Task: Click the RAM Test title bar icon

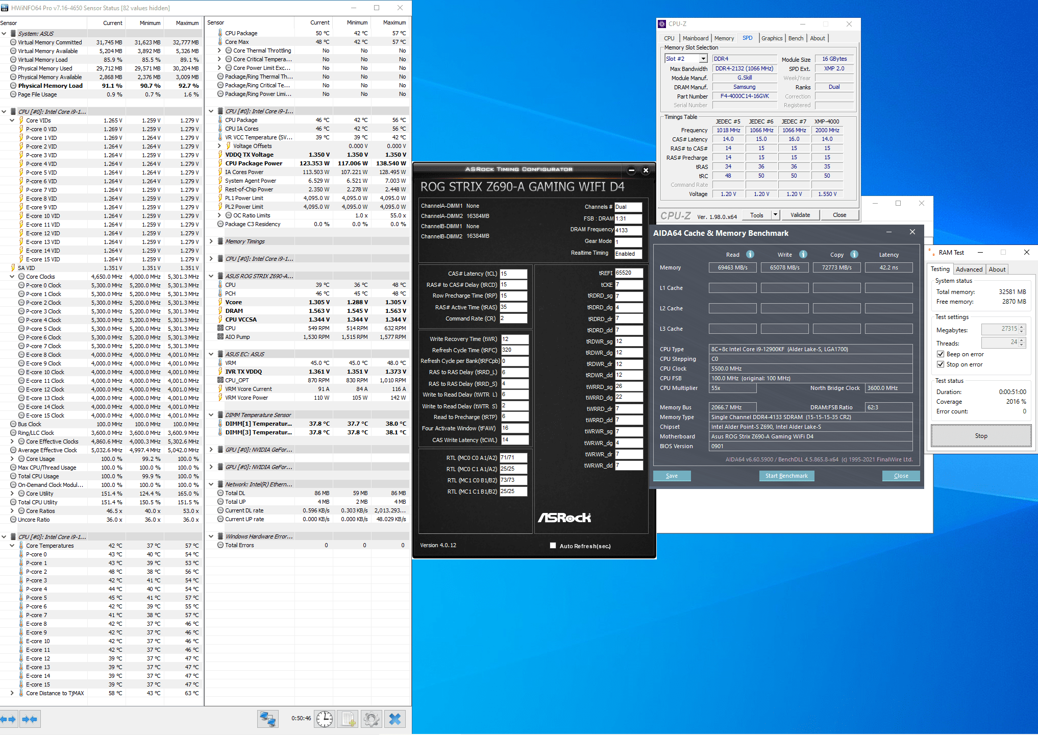Action: (932, 252)
